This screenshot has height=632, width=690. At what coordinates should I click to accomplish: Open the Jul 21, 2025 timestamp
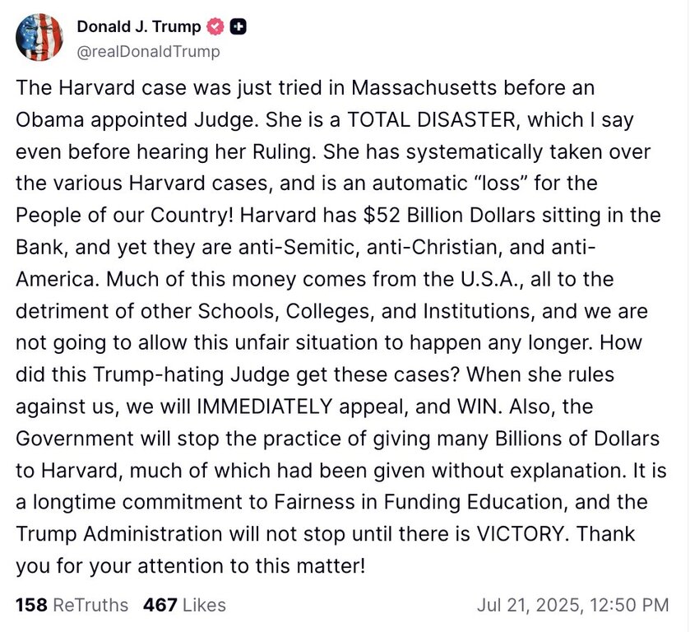coord(573,605)
